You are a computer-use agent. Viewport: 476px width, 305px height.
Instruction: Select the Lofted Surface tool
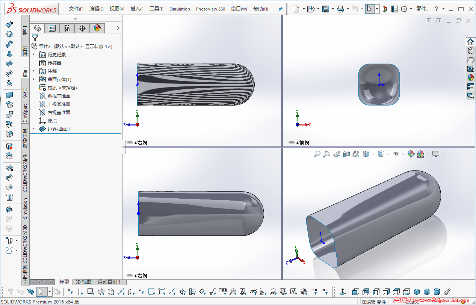(9, 54)
